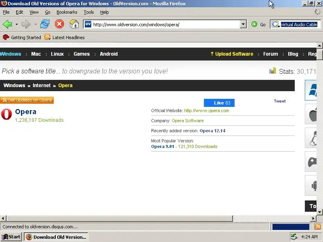This screenshot has width=323, height=242.
Task: Go to Home page via house icon
Action: point(74,24)
